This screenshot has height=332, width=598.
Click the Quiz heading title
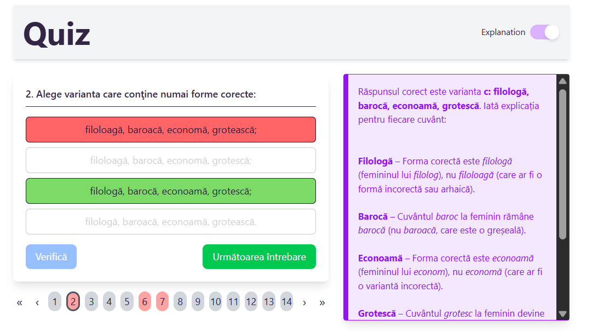click(57, 34)
